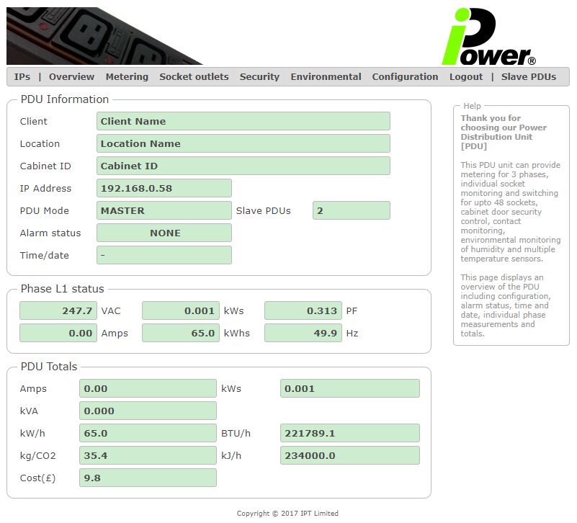
Task: Click the Client Name field
Action: [243, 121]
